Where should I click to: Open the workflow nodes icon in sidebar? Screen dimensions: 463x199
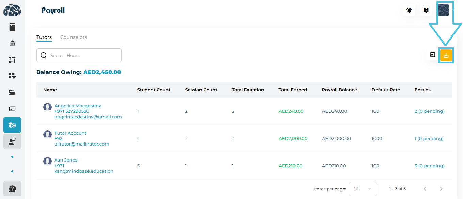tap(12, 60)
